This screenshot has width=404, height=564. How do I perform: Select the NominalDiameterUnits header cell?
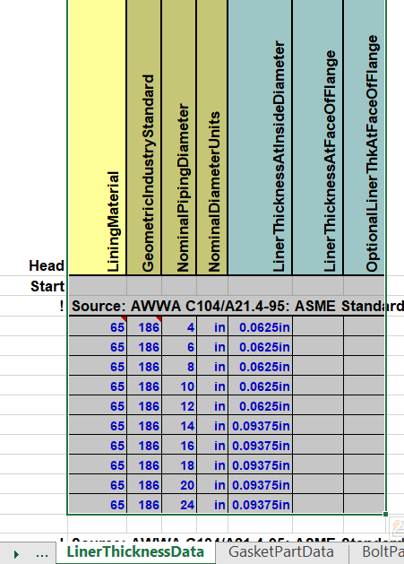211,137
